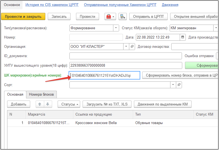Expand the Тип(упаковка\распаковка) dropdown
The image size is (219, 150).
(x=116, y=28)
